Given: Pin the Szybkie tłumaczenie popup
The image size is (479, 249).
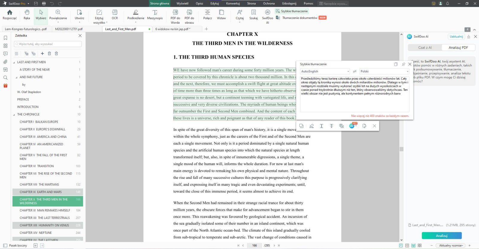Looking at the screenshot, I should click(403, 64).
